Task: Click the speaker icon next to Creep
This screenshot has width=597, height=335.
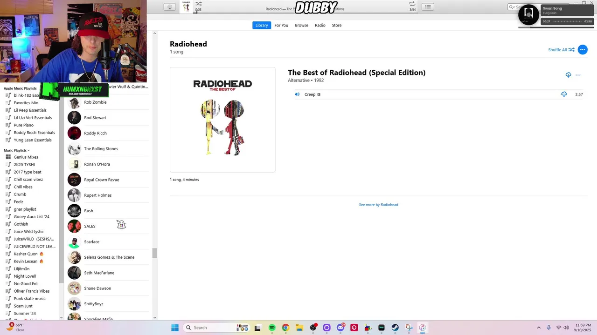Action: (297, 94)
